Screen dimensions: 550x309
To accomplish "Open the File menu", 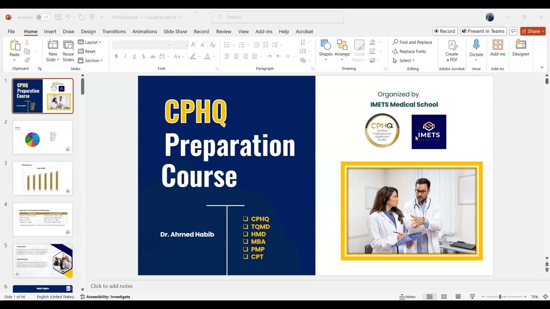I will [11, 31].
